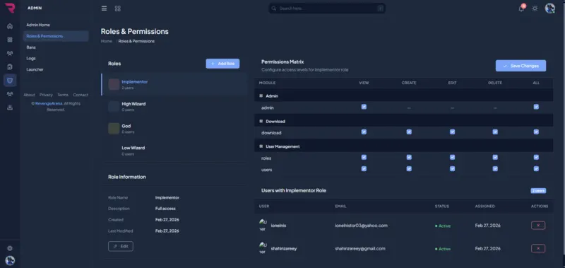
Task: Open the download icon in the left rail
Action: [10, 107]
